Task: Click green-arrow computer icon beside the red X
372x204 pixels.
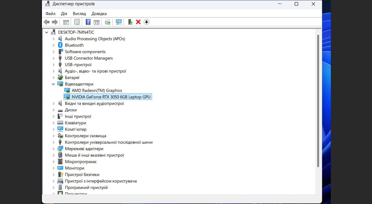Action: pos(130,22)
